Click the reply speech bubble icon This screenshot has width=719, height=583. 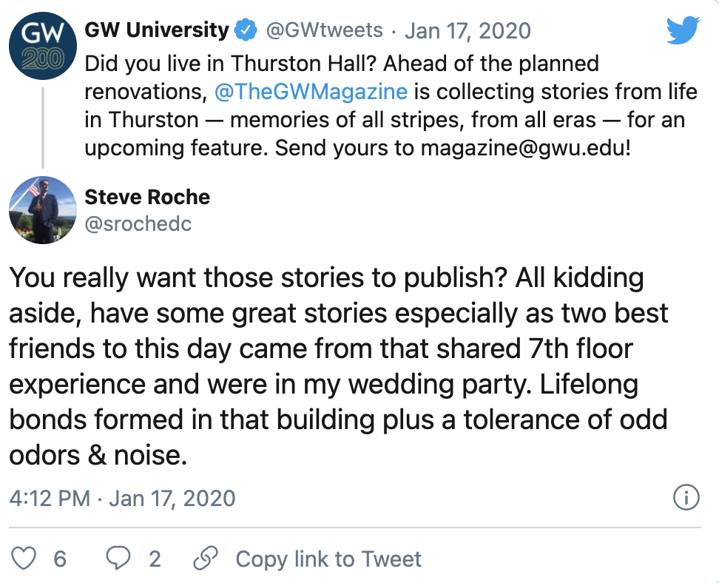click(x=118, y=559)
